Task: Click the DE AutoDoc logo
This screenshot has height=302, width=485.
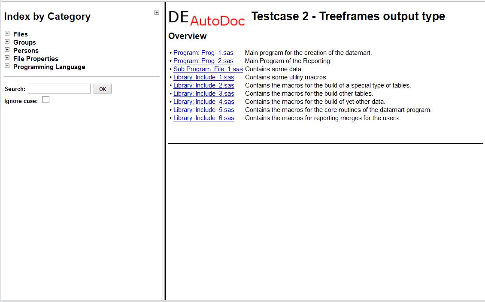Action: (x=206, y=18)
